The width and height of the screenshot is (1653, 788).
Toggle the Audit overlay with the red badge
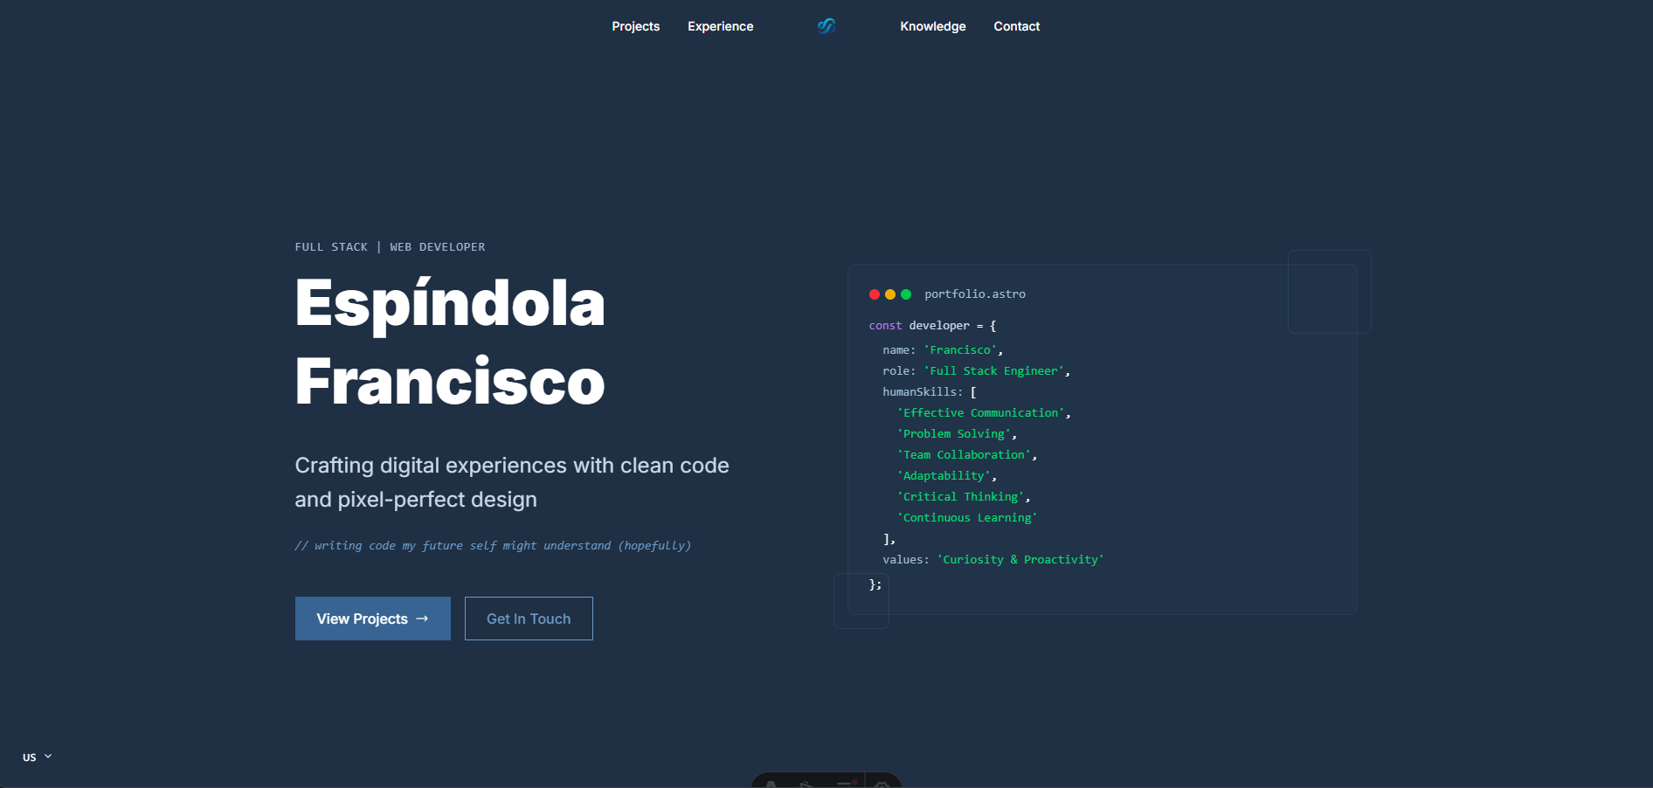click(x=846, y=785)
